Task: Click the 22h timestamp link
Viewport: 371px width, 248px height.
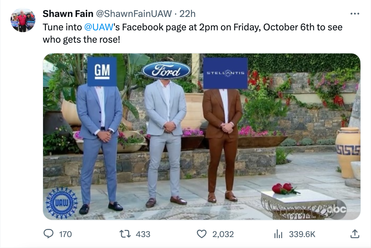Action: pos(187,14)
